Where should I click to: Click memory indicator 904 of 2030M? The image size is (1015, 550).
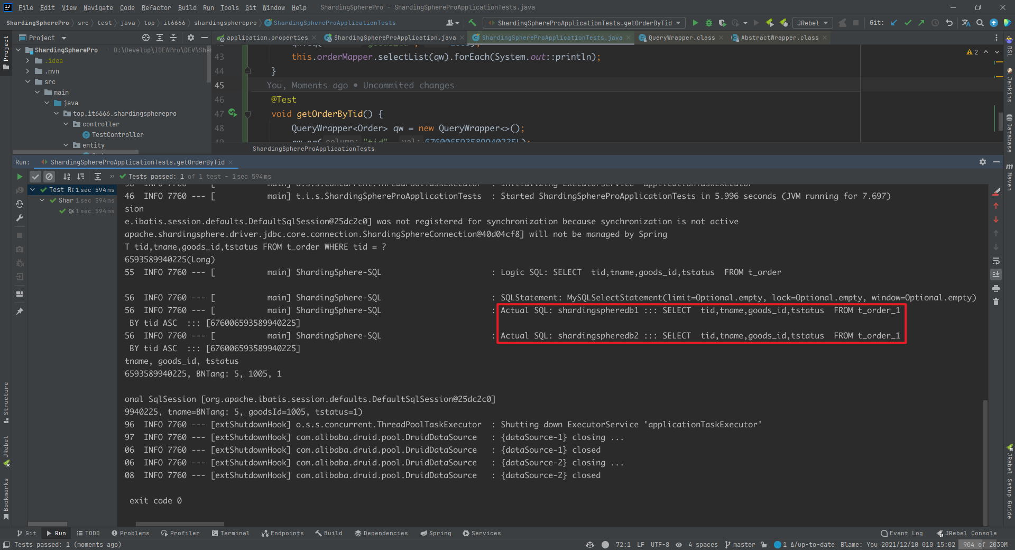pyautogui.click(x=985, y=545)
